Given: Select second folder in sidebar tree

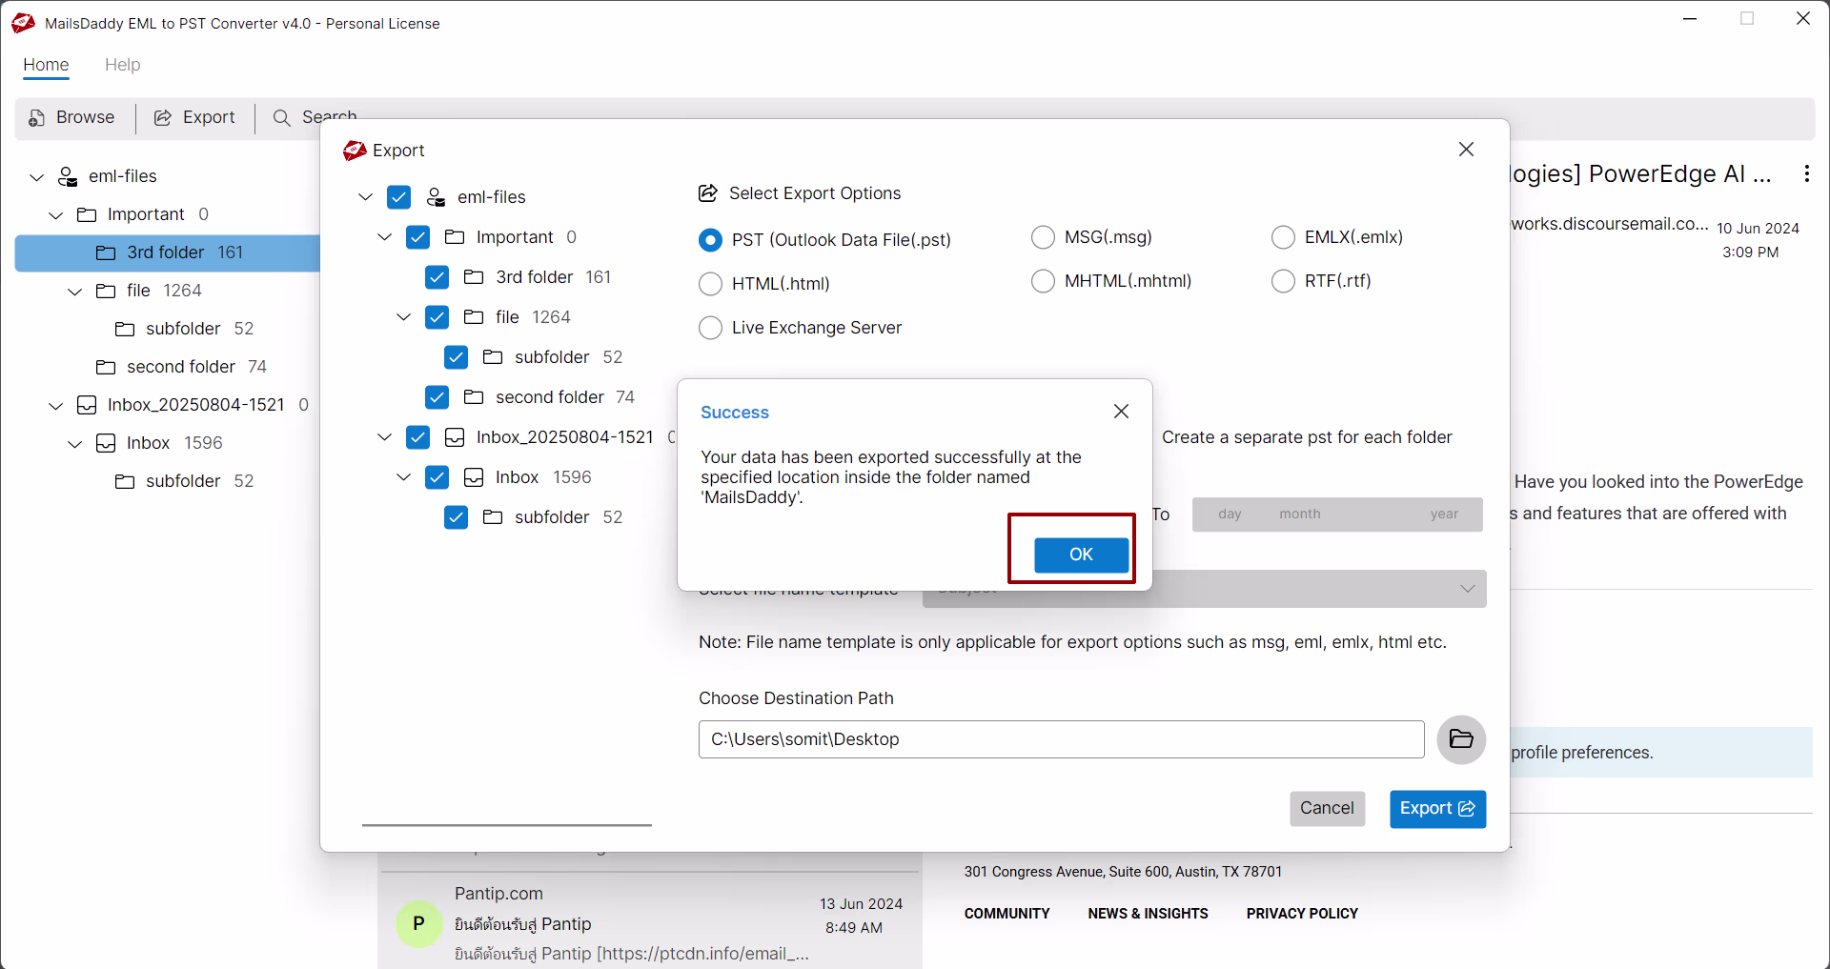Looking at the screenshot, I should tap(181, 367).
